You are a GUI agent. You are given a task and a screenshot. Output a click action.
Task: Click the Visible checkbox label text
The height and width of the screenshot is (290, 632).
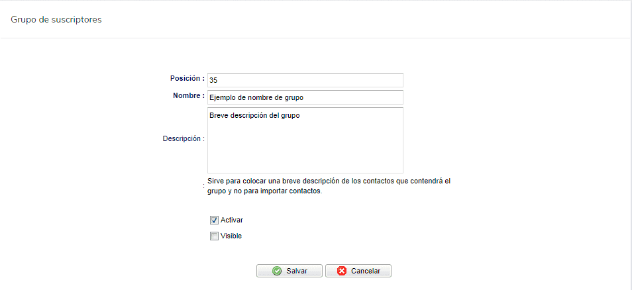tap(231, 236)
